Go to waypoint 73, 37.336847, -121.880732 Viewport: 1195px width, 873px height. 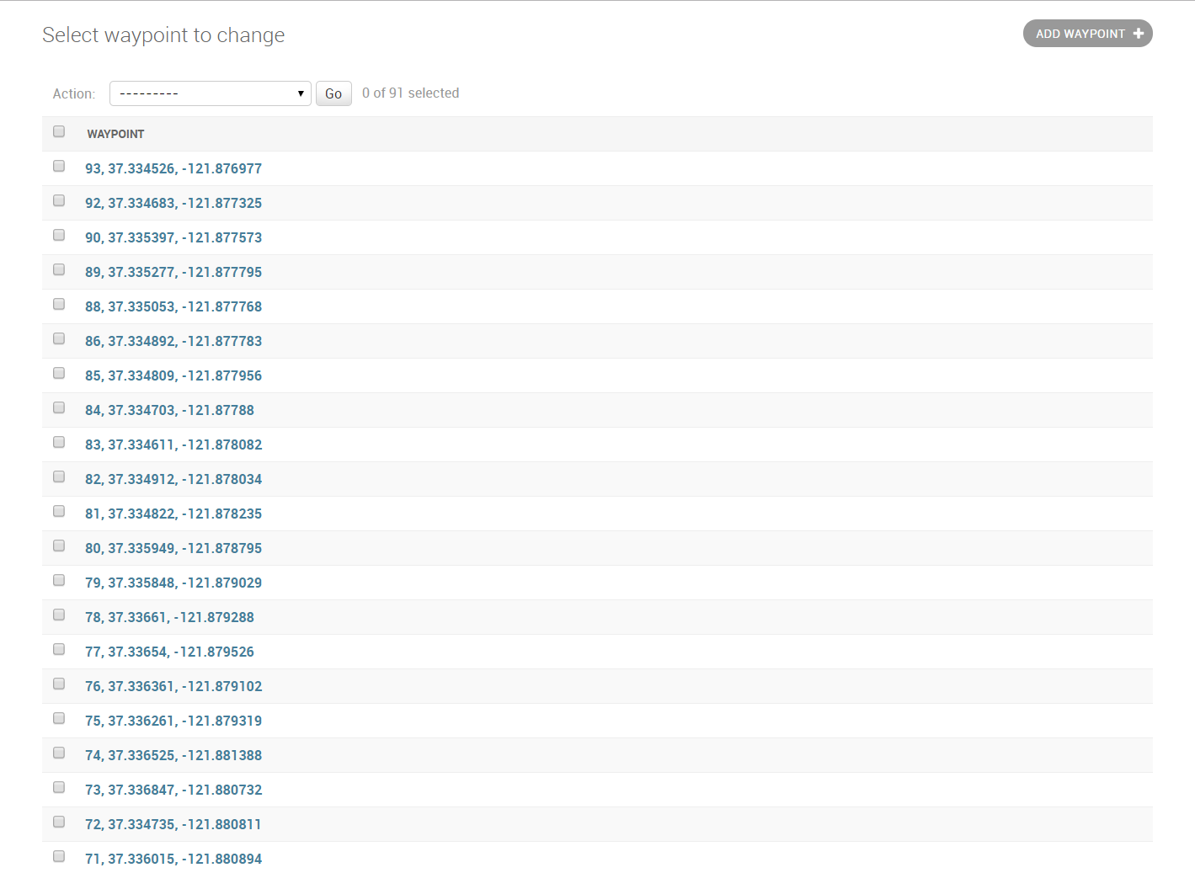pyautogui.click(x=173, y=790)
